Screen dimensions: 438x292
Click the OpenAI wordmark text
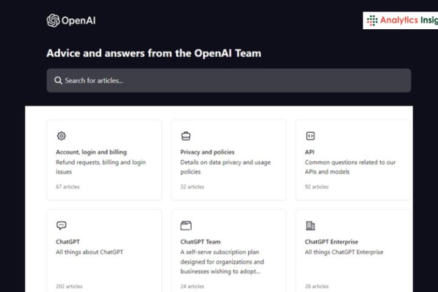click(x=78, y=21)
